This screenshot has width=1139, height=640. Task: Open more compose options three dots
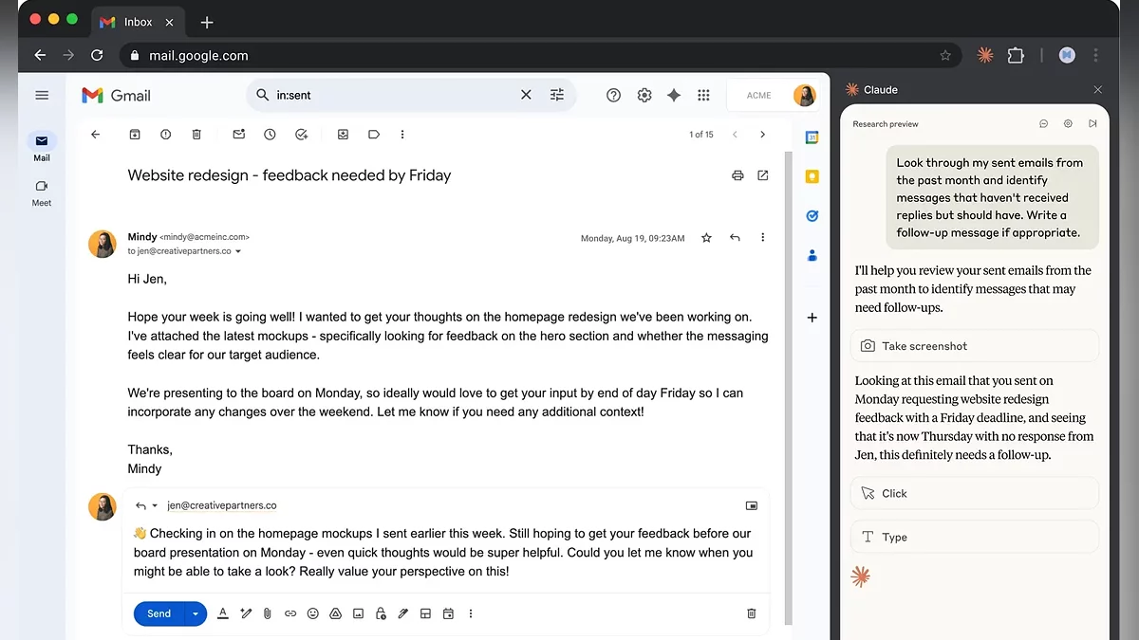pyautogui.click(x=471, y=613)
